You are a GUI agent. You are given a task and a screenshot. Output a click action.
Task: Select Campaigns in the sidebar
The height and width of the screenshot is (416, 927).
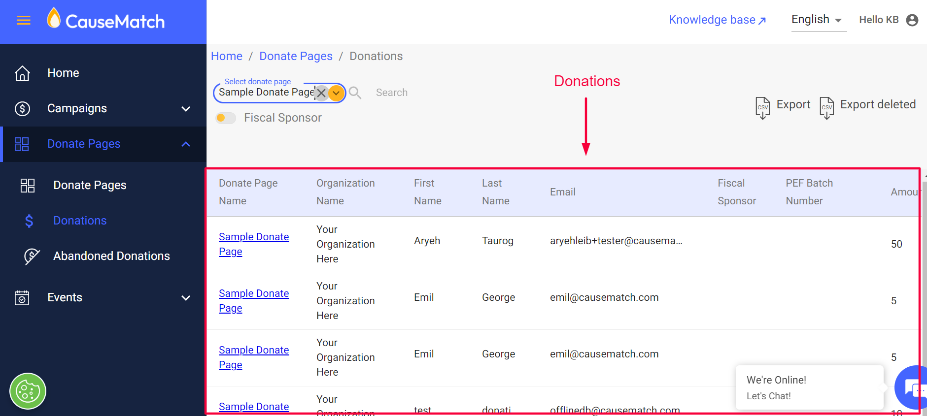77,108
